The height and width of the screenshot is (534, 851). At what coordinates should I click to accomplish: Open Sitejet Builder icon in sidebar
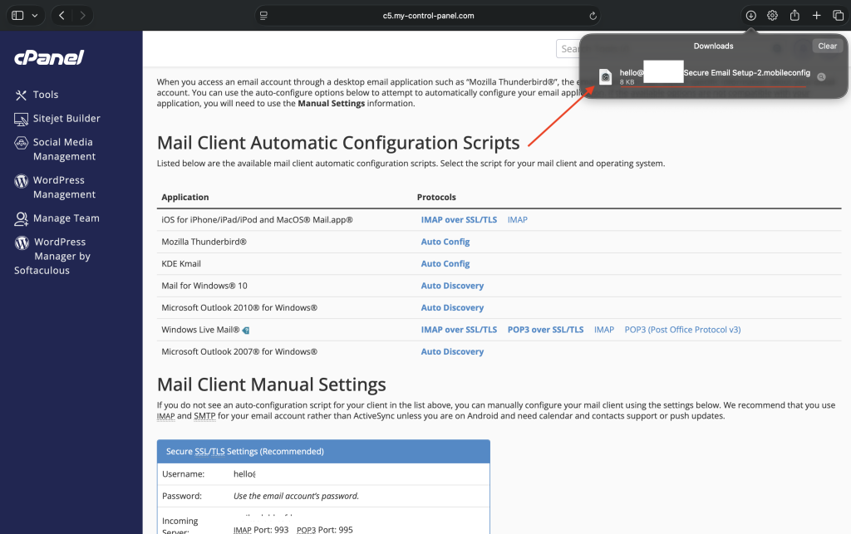21,119
